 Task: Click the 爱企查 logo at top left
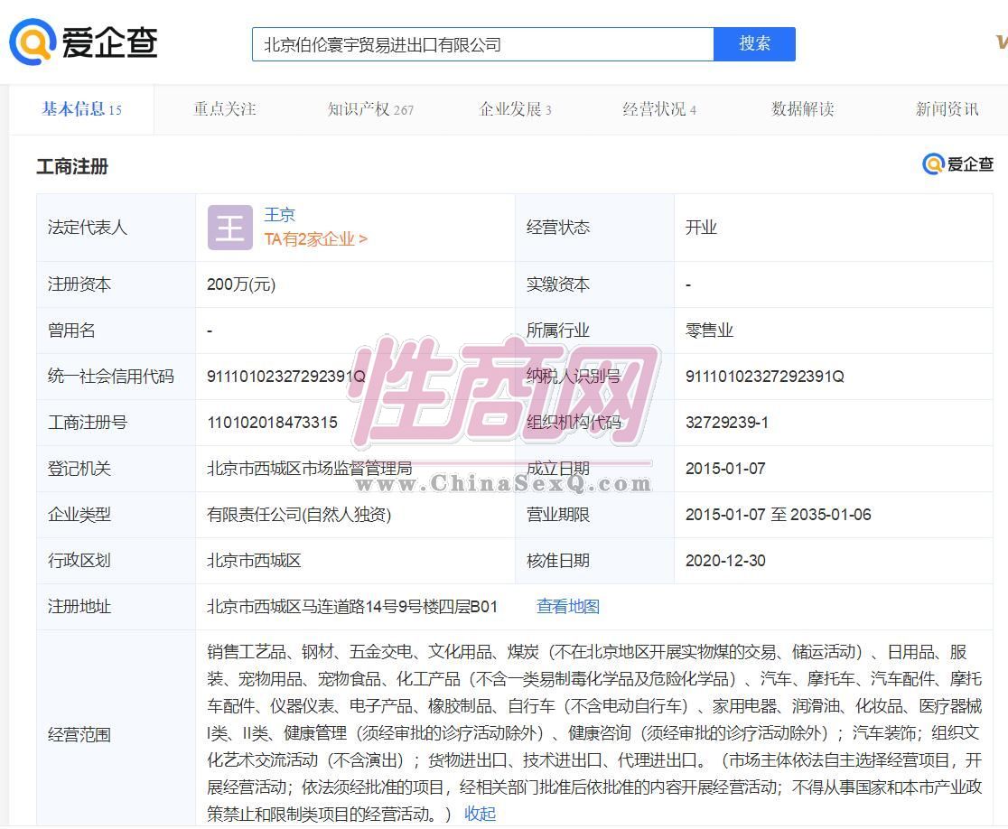(x=84, y=42)
